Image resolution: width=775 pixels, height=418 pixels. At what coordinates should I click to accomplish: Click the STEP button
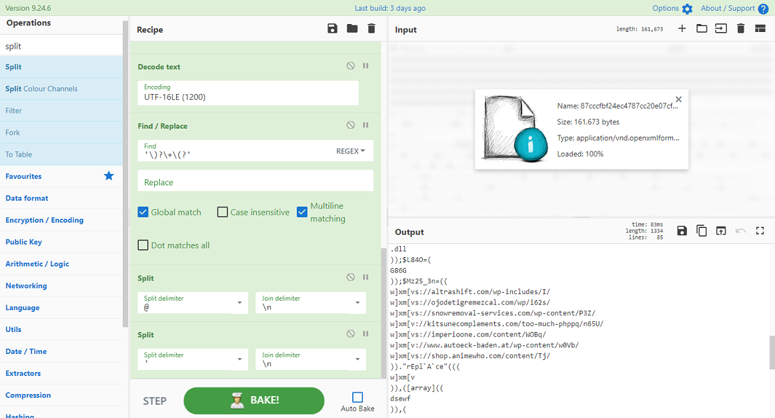pyautogui.click(x=155, y=401)
